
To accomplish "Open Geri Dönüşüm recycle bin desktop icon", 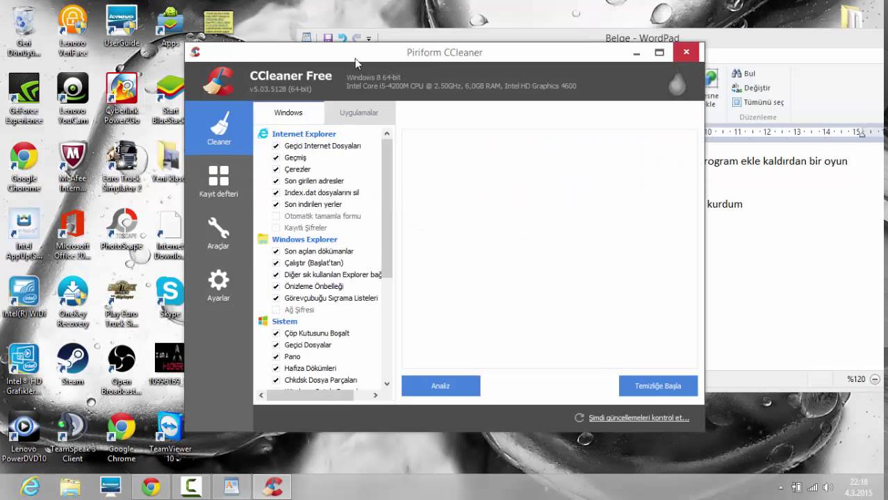I will (x=24, y=31).
